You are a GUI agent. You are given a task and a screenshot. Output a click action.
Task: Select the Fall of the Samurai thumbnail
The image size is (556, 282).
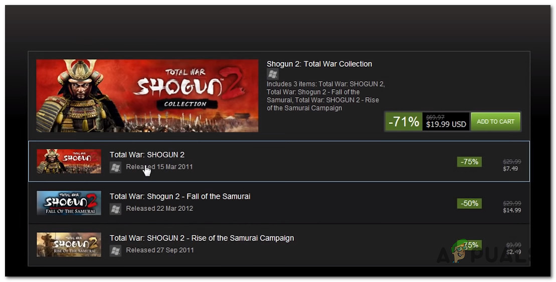pos(69,203)
